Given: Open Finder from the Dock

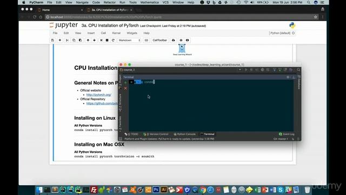Looking at the screenshot, I should pos(39,190).
